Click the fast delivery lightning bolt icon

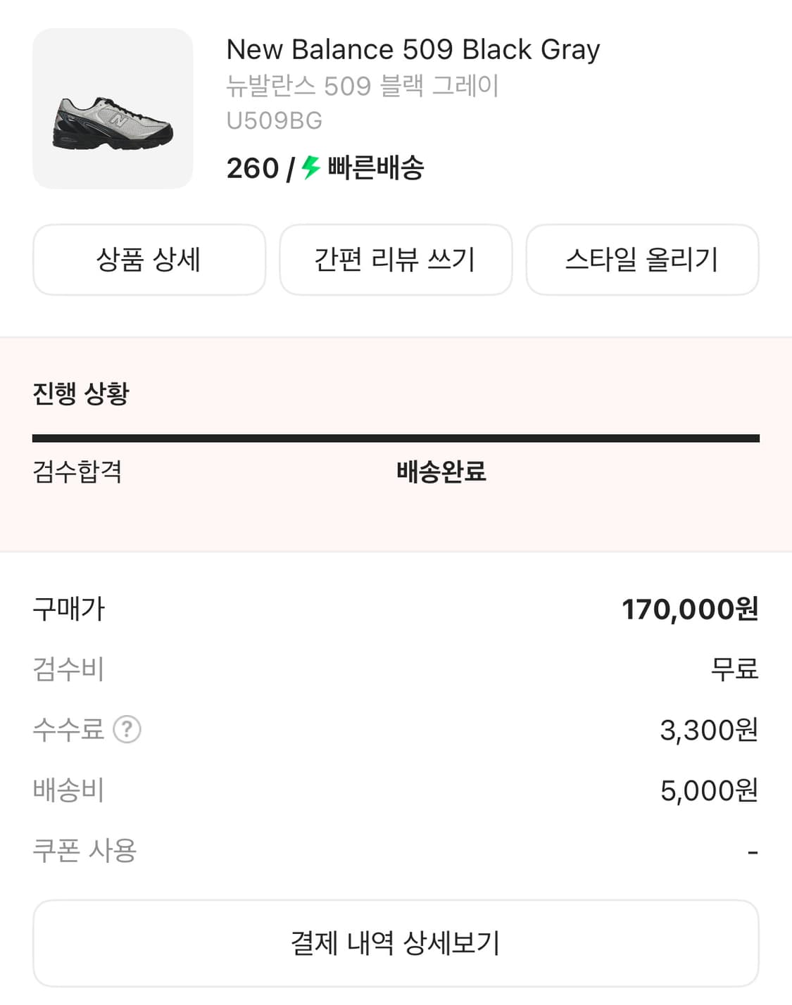310,167
